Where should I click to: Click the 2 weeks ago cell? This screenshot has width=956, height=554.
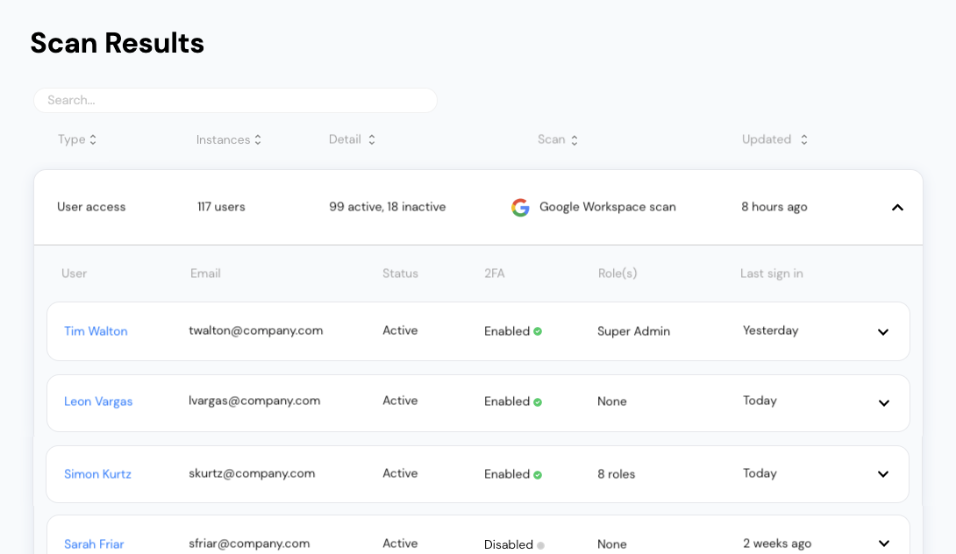pos(777,543)
